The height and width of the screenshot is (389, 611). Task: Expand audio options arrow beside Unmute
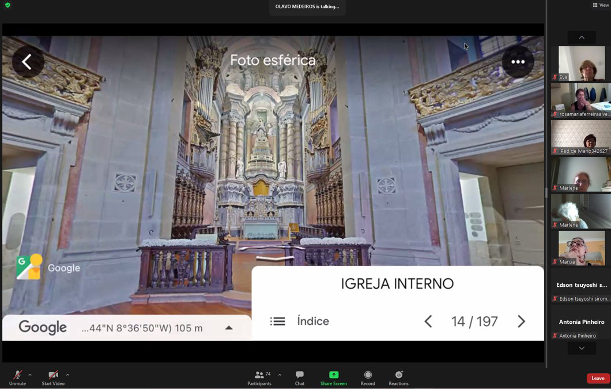pos(30,375)
